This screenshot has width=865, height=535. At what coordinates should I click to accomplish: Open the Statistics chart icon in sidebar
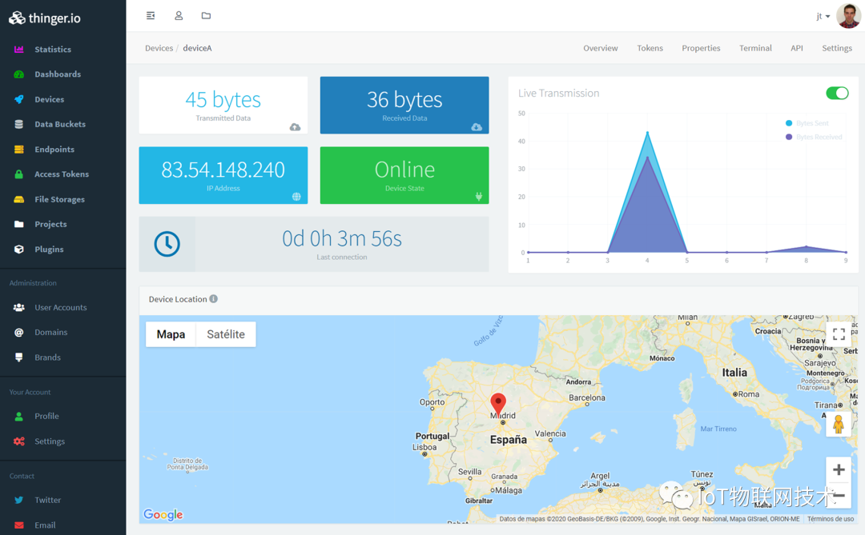(x=18, y=49)
